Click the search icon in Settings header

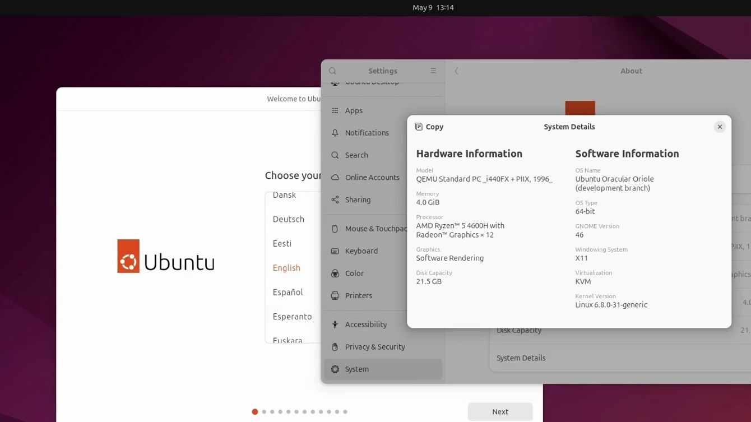pyautogui.click(x=332, y=71)
